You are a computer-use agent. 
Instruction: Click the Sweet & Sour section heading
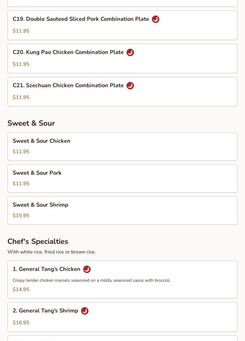click(x=31, y=123)
